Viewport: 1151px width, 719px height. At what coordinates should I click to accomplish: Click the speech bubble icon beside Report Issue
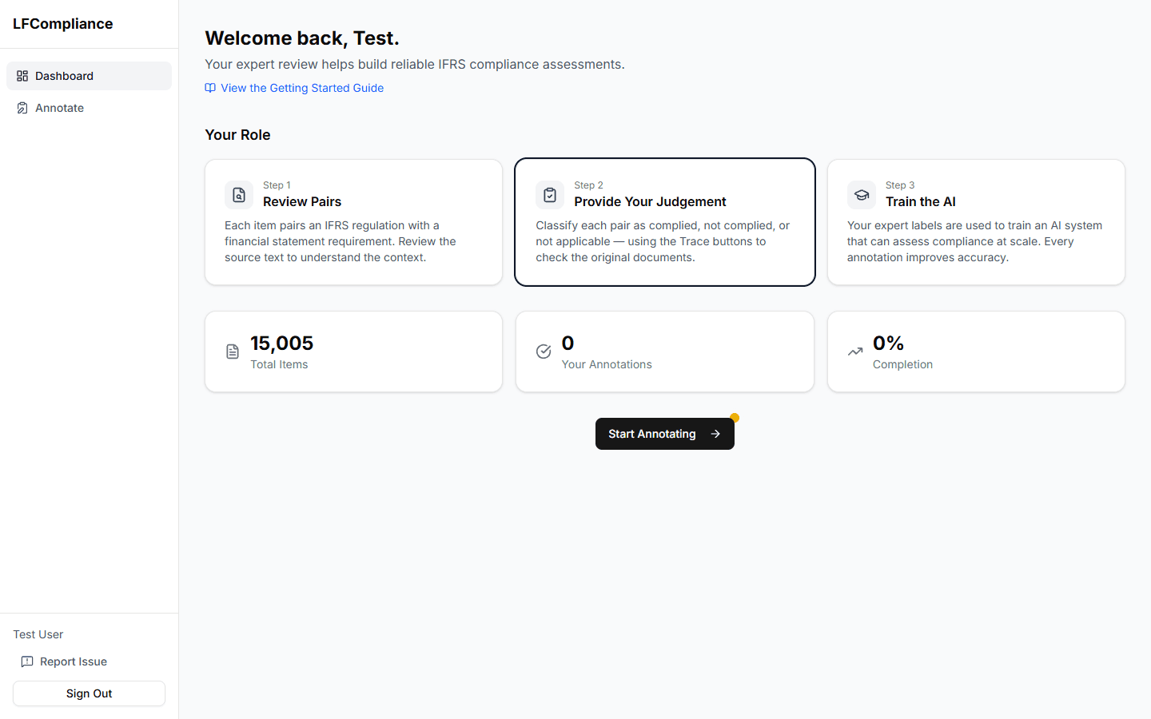pos(28,661)
